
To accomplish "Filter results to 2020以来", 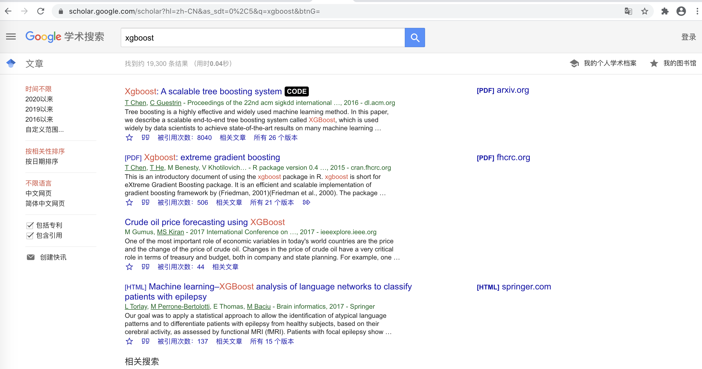I will [39, 99].
